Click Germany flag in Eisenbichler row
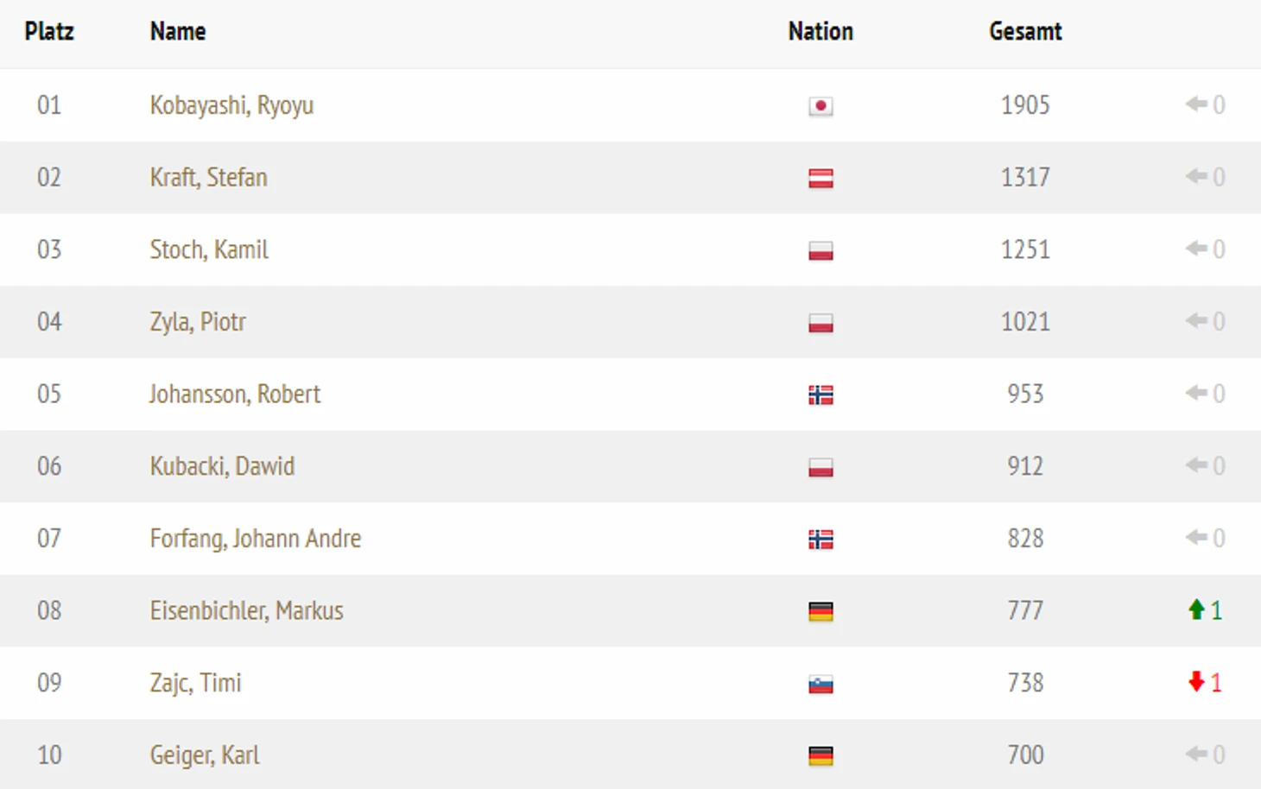Image resolution: width=1261 pixels, height=789 pixels. point(821,612)
